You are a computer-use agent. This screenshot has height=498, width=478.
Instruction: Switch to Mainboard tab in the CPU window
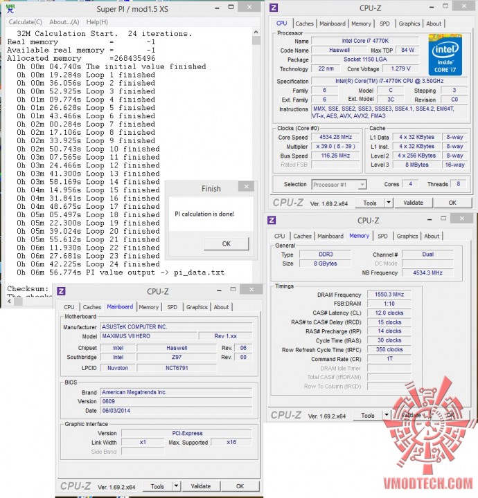click(x=333, y=24)
